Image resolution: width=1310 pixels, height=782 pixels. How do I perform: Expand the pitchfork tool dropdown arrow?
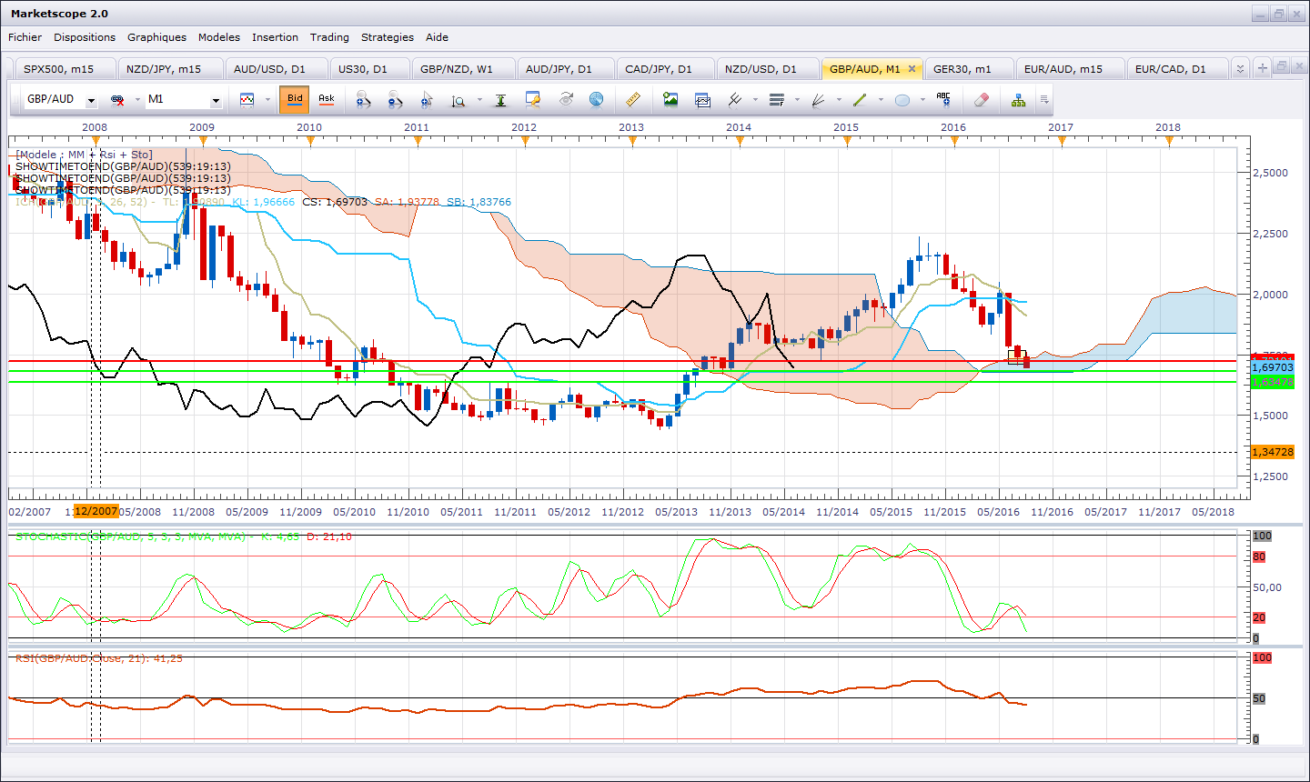click(x=755, y=100)
